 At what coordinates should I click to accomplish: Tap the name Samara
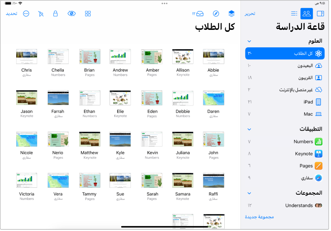tap(183, 194)
